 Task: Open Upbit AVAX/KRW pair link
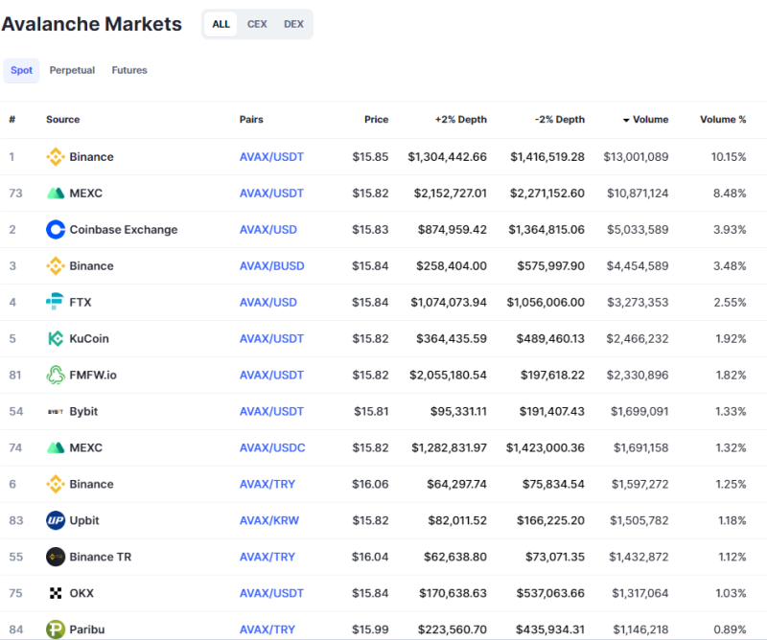269,520
